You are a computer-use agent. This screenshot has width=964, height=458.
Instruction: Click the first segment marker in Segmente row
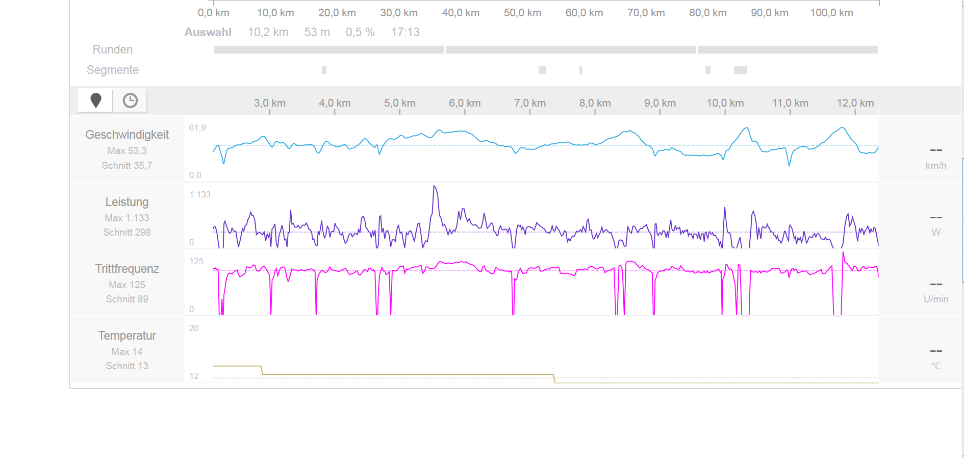(324, 70)
